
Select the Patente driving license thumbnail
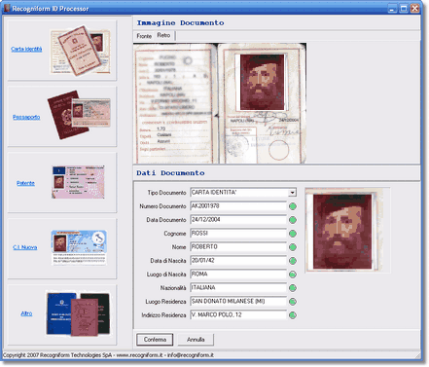click(x=78, y=182)
